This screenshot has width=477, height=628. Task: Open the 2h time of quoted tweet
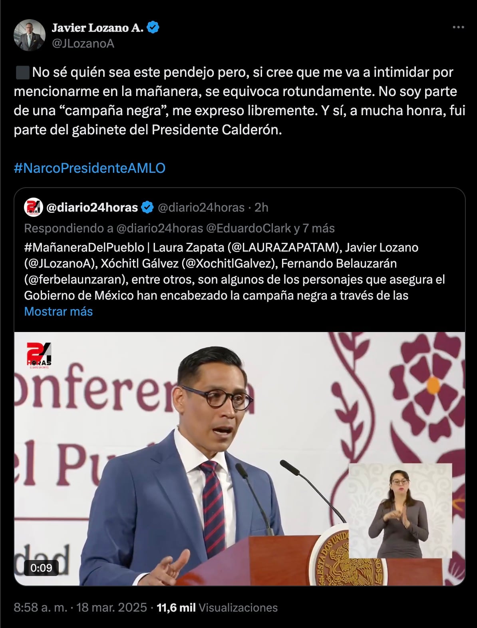point(261,207)
